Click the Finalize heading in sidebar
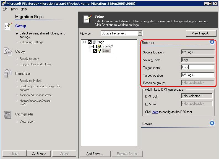Viewport: 219px width, 159px height. 23,73
